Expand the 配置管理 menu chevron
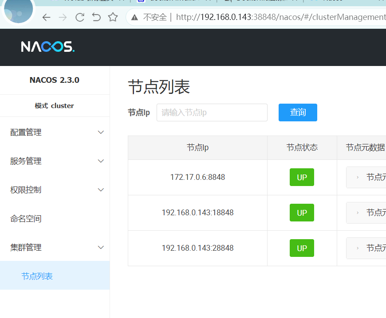The height and width of the screenshot is (318, 386). point(101,132)
